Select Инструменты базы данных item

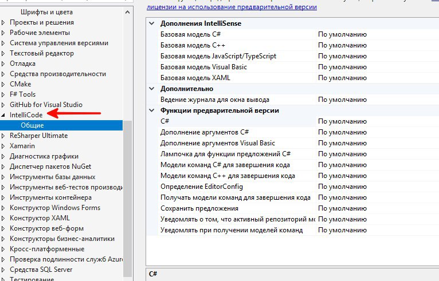point(52,177)
